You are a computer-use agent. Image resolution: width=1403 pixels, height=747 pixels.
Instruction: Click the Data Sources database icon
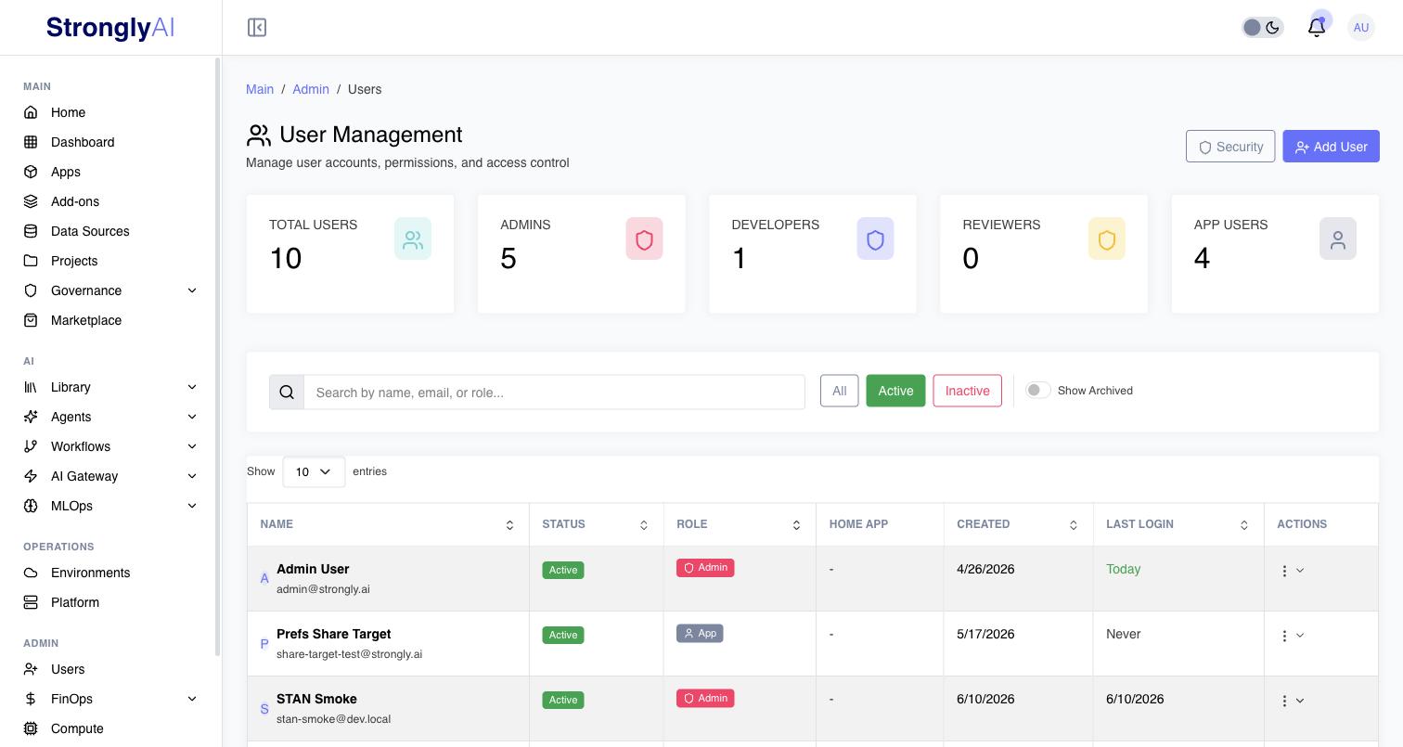(31, 231)
